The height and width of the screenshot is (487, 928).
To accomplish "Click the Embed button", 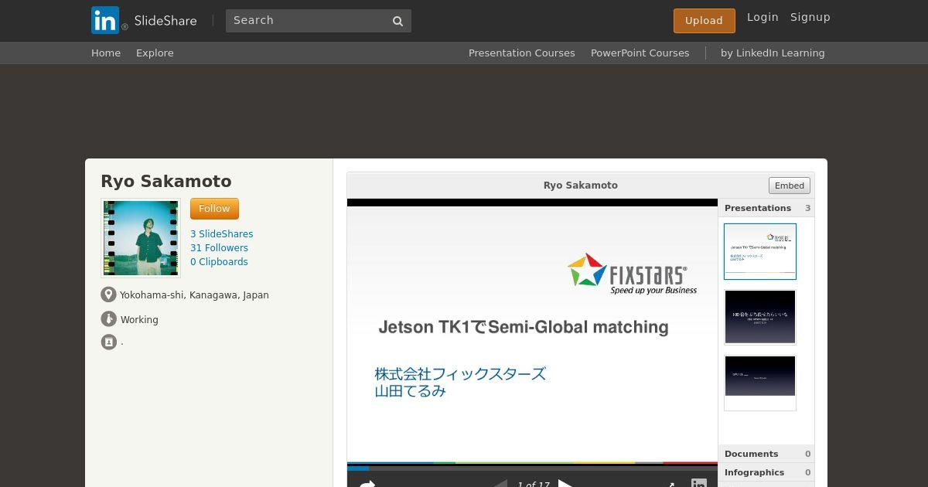I will click(x=790, y=186).
